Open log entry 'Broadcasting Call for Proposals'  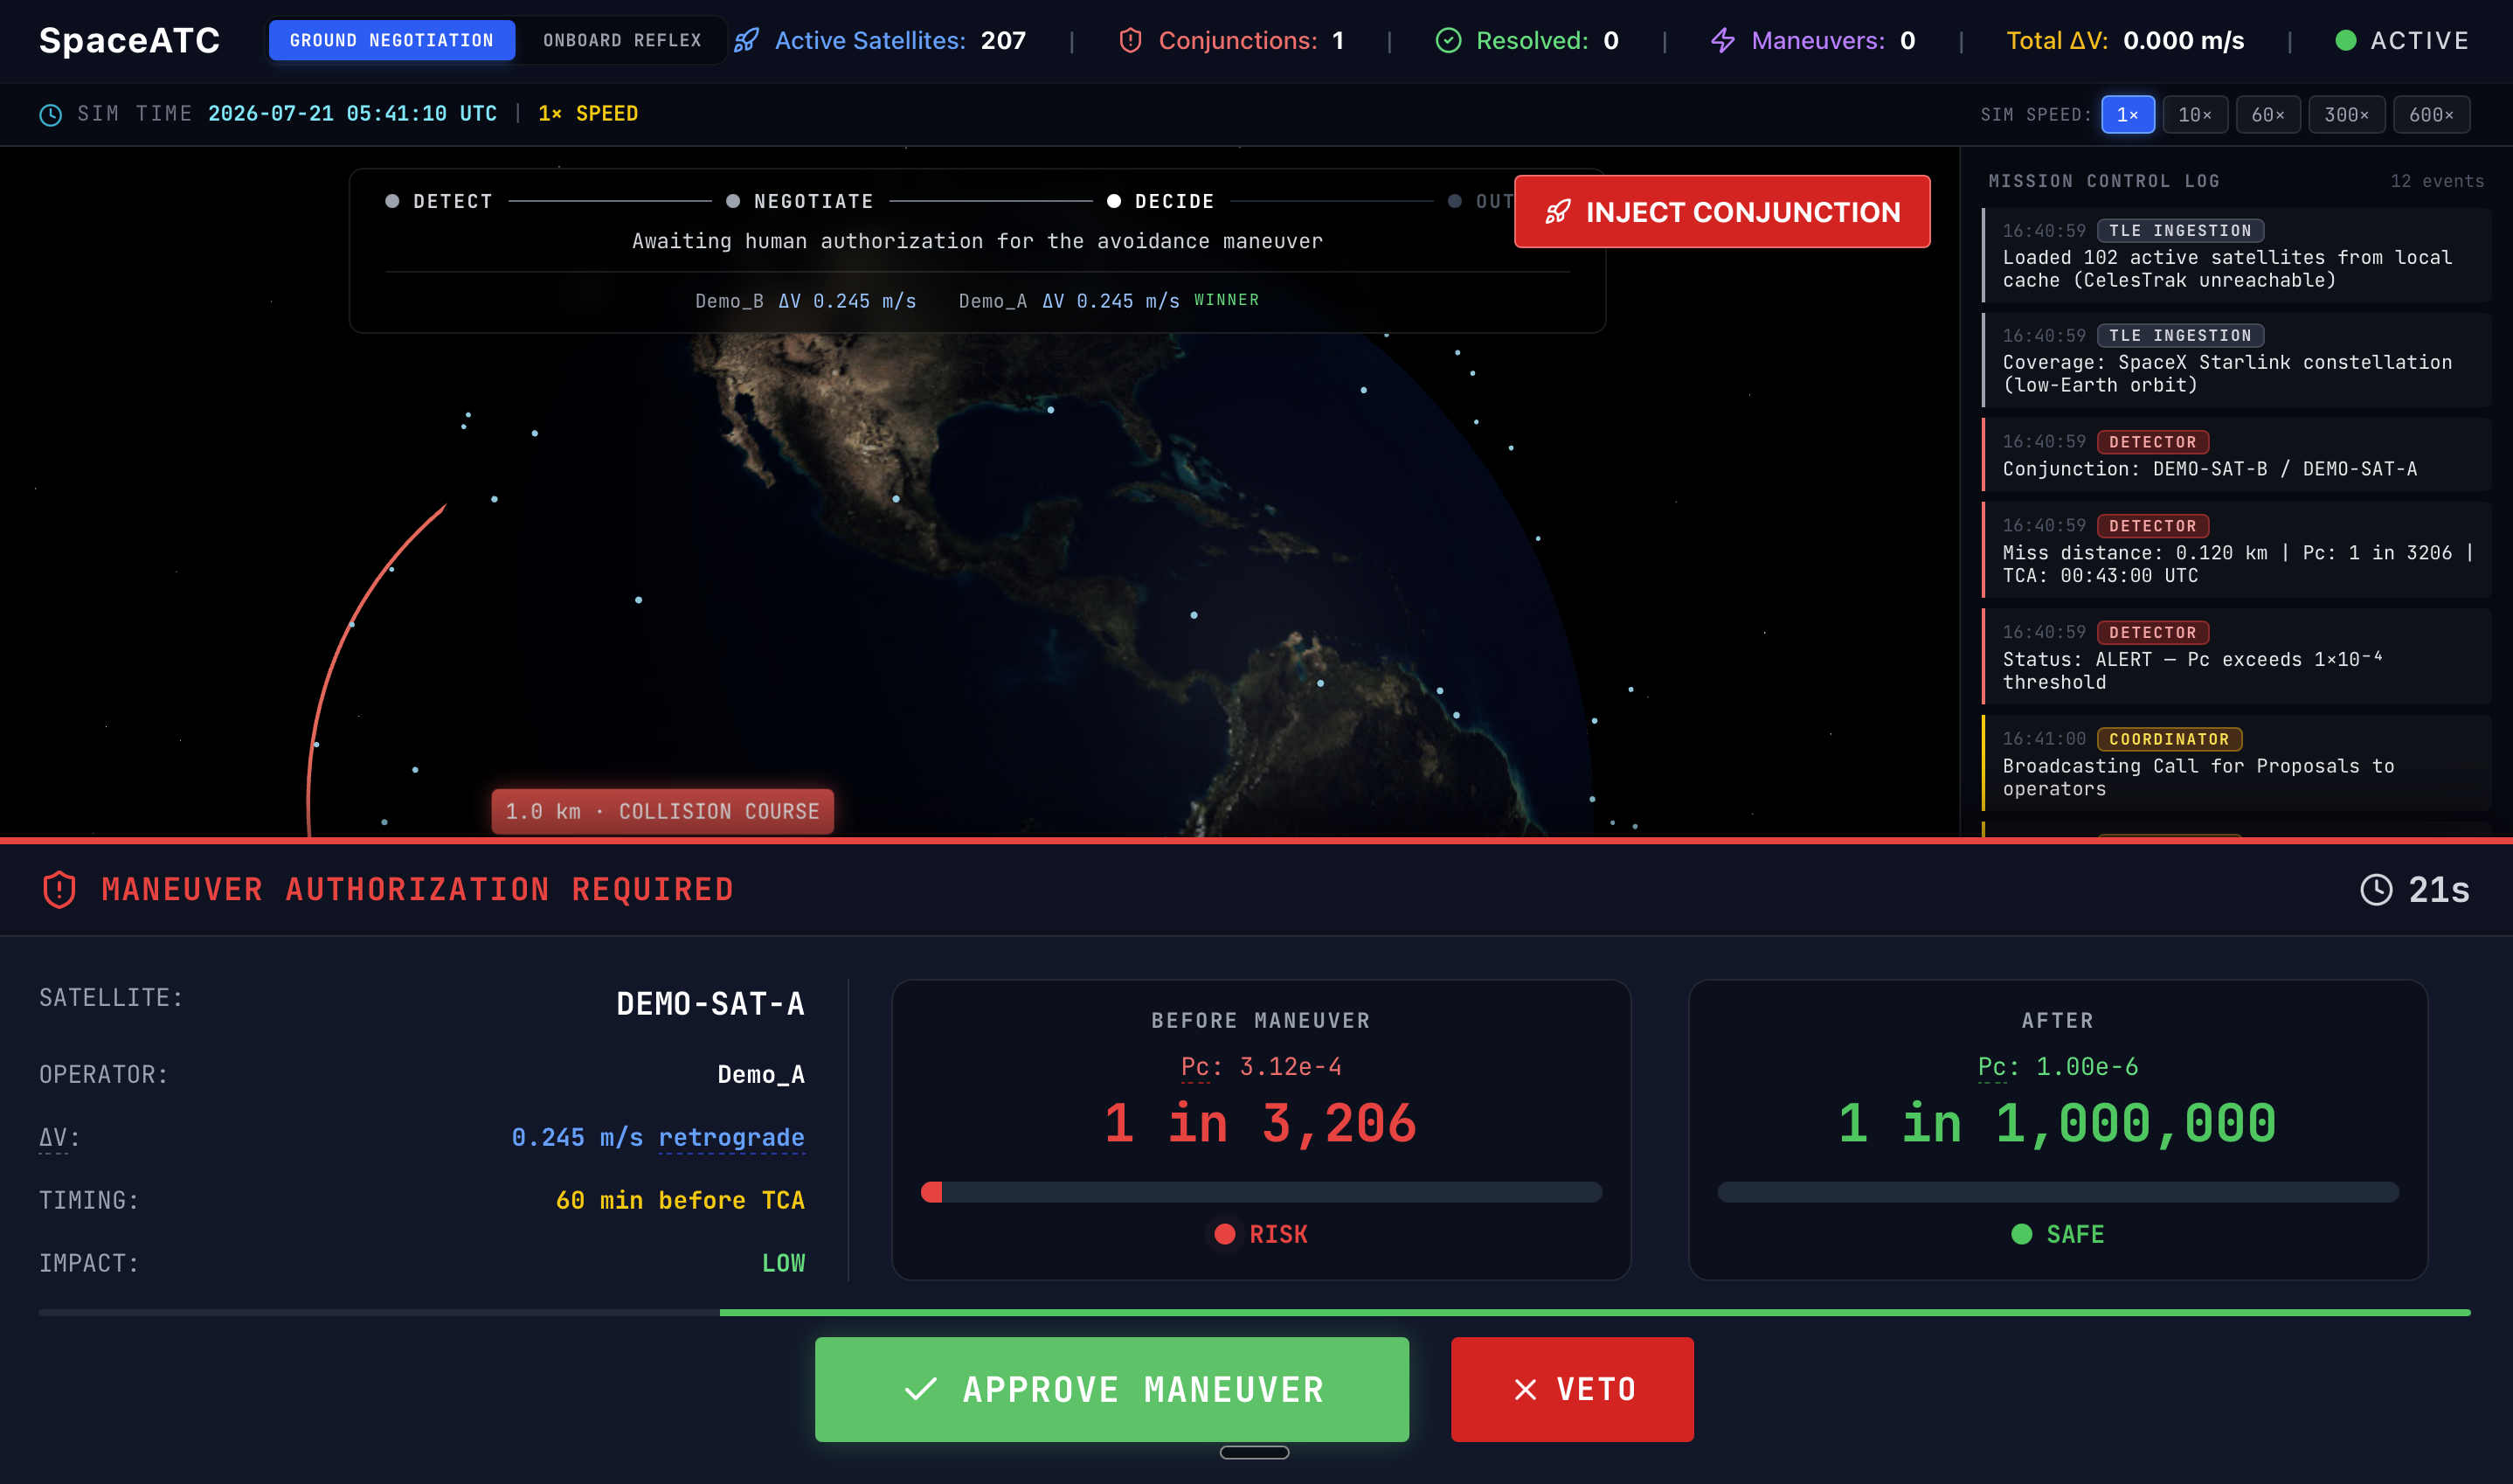pyautogui.click(x=2236, y=763)
